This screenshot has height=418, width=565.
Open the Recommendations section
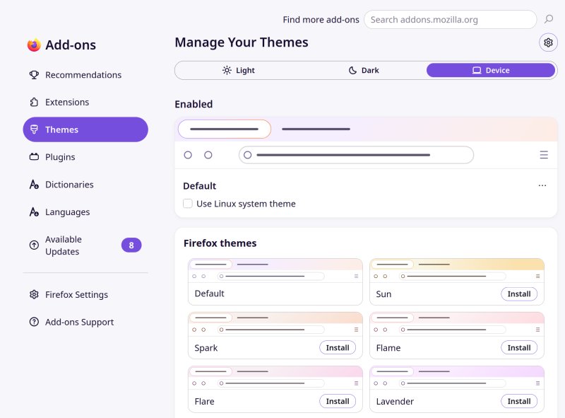click(85, 75)
